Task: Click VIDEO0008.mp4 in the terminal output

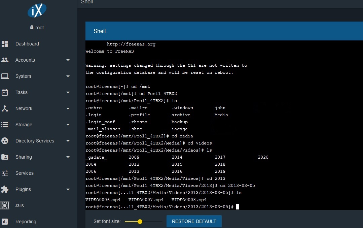Action: pyautogui.click(x=189, y=200)
